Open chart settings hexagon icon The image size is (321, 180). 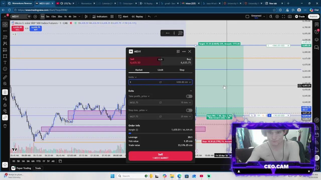[x=277, y=16]
